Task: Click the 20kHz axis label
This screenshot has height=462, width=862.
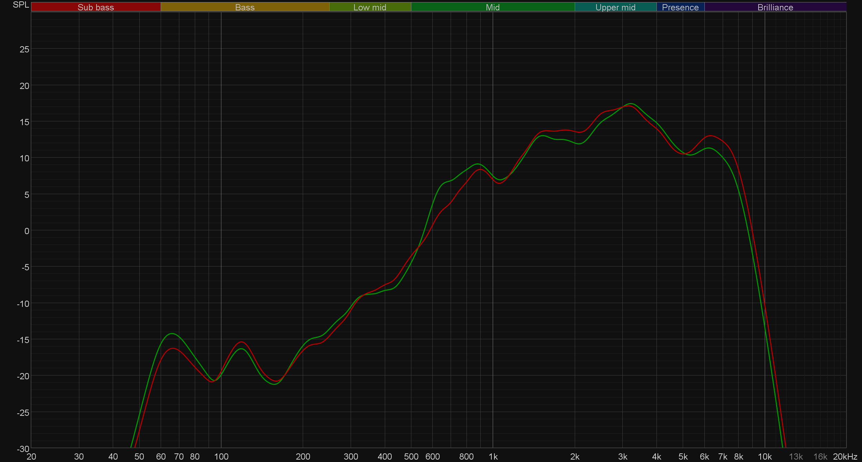Action: [x=845, y=457]
